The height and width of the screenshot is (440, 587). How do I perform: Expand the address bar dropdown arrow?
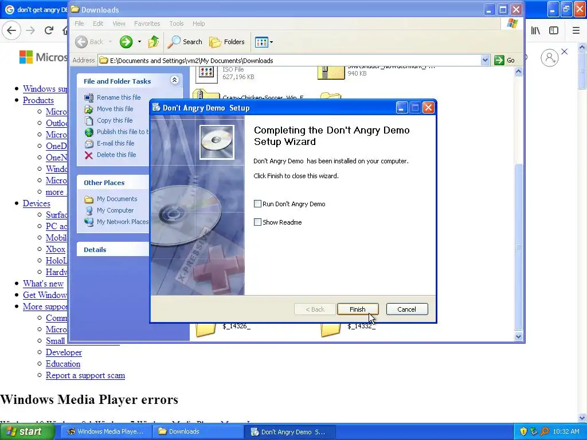click(x=485, y=60)
